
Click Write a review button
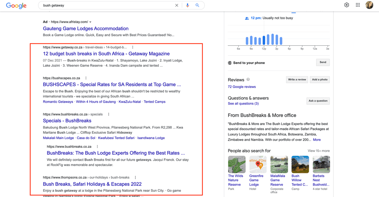point(297,80)
